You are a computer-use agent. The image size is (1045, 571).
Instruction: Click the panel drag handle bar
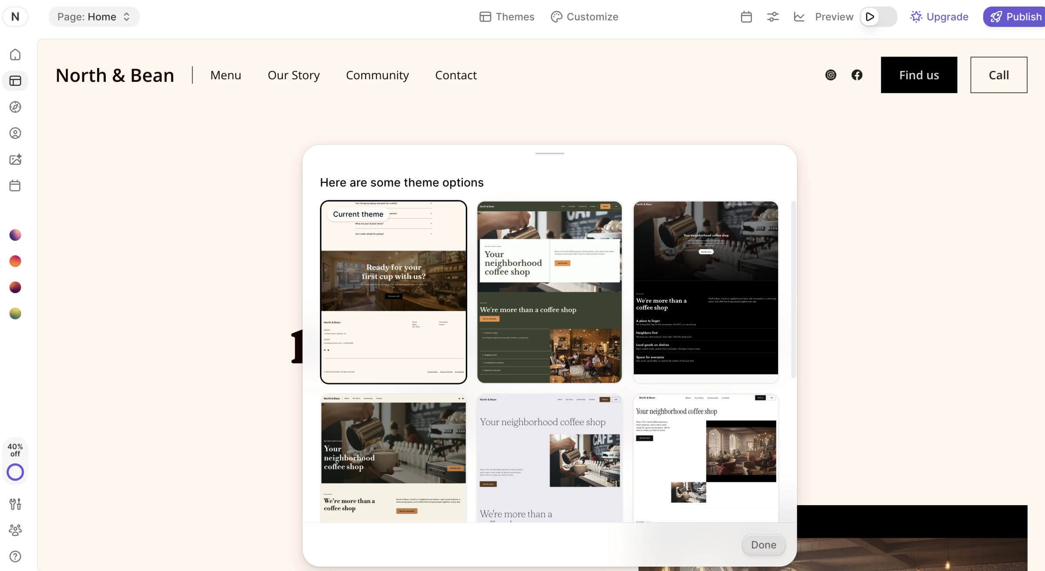click(x=549, y=153)
